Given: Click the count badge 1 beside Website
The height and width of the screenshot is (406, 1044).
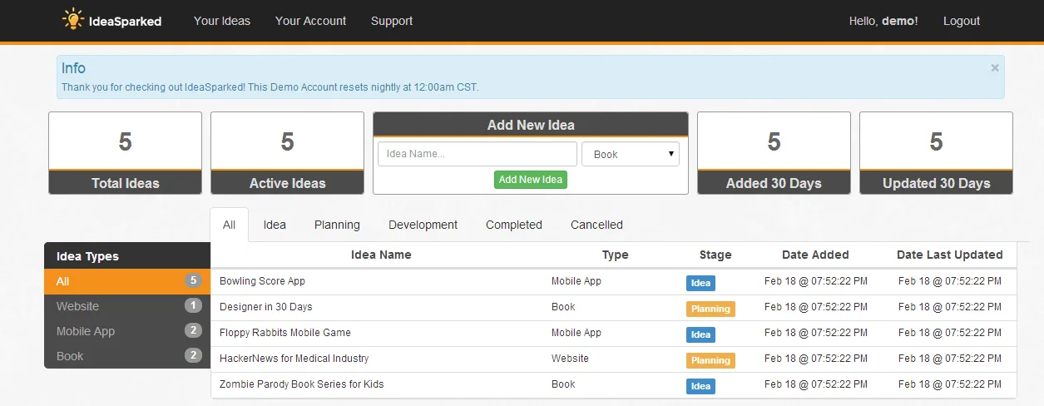Looking at the screenshot, I should pyautogui.click(x=193, y=305).
